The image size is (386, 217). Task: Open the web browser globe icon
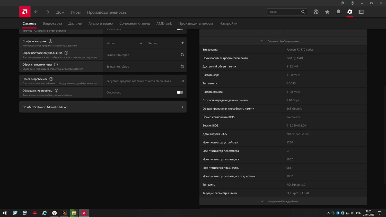click(316, 12)
